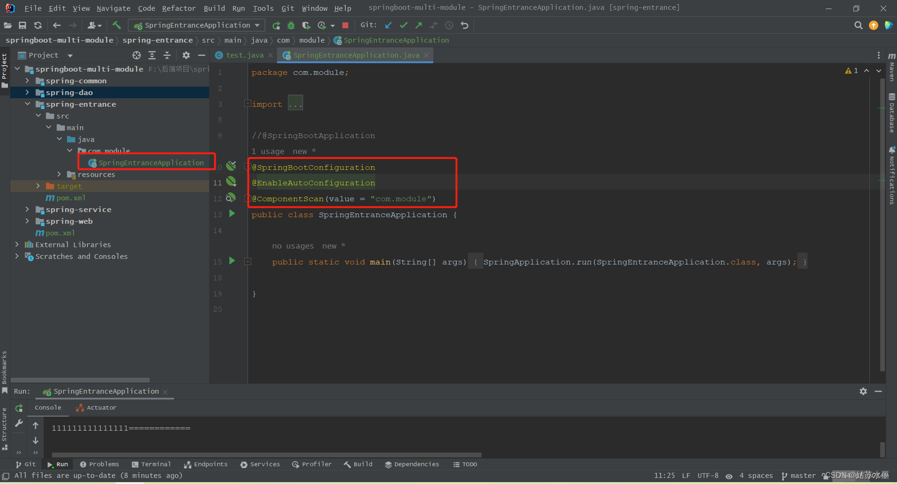Click IDE update orange arrow icon

pyautogui.click(x=874, y=25)
